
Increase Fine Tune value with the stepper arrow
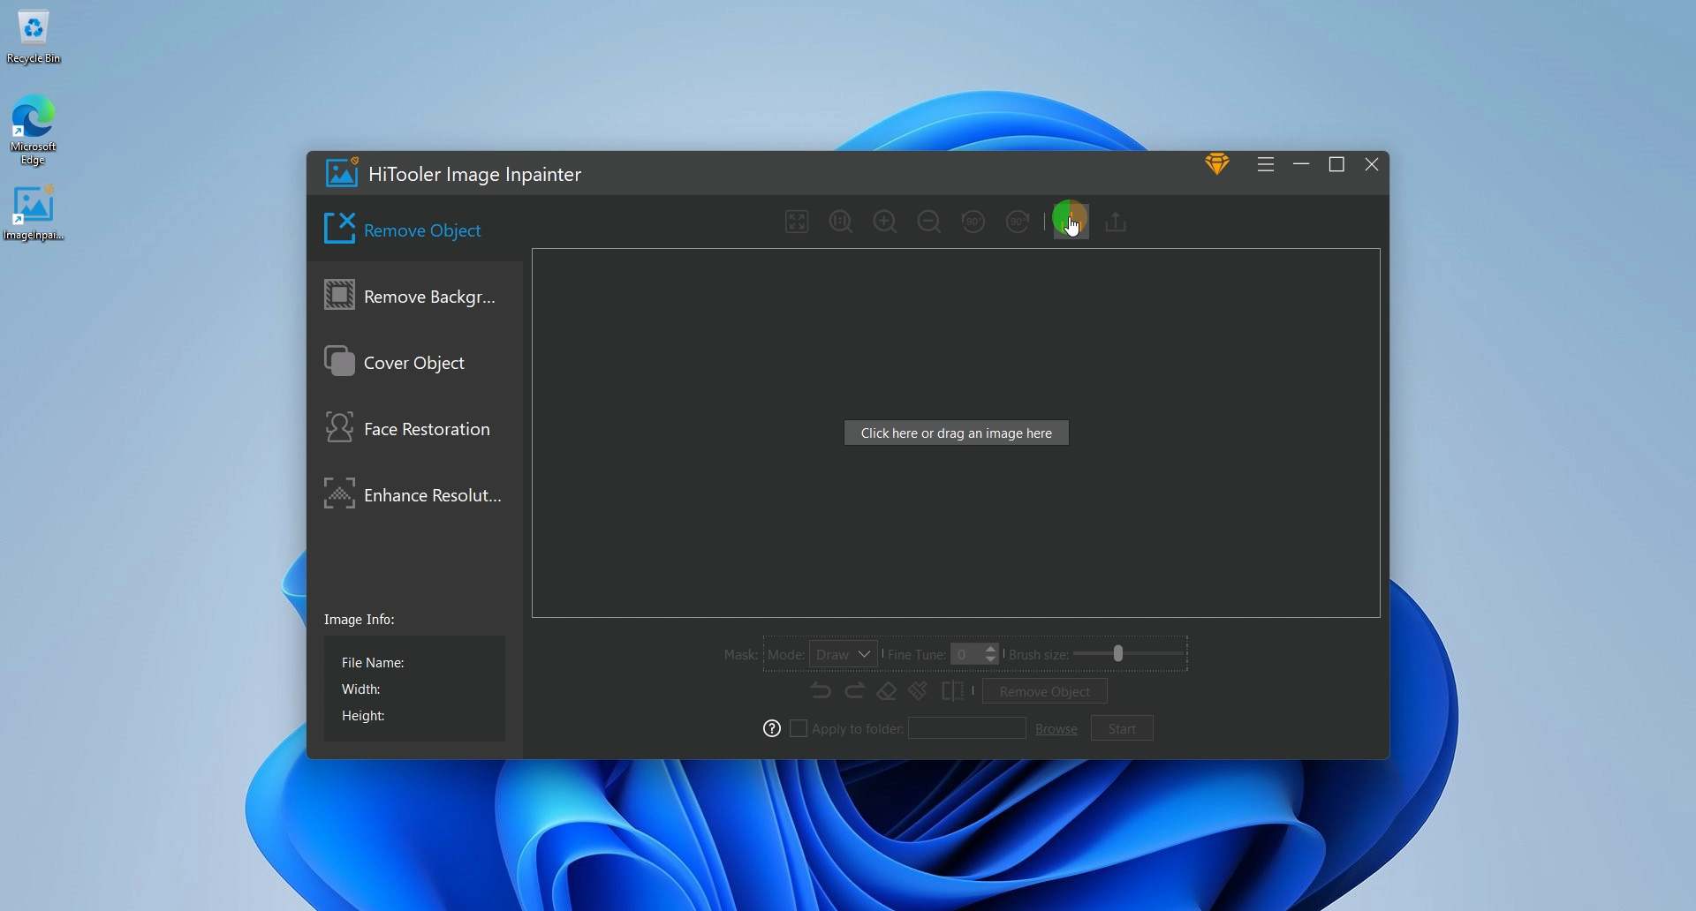point(990,650)
